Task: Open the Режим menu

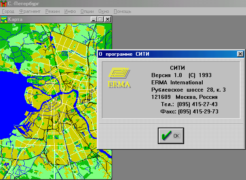Action: coord(53,11)
